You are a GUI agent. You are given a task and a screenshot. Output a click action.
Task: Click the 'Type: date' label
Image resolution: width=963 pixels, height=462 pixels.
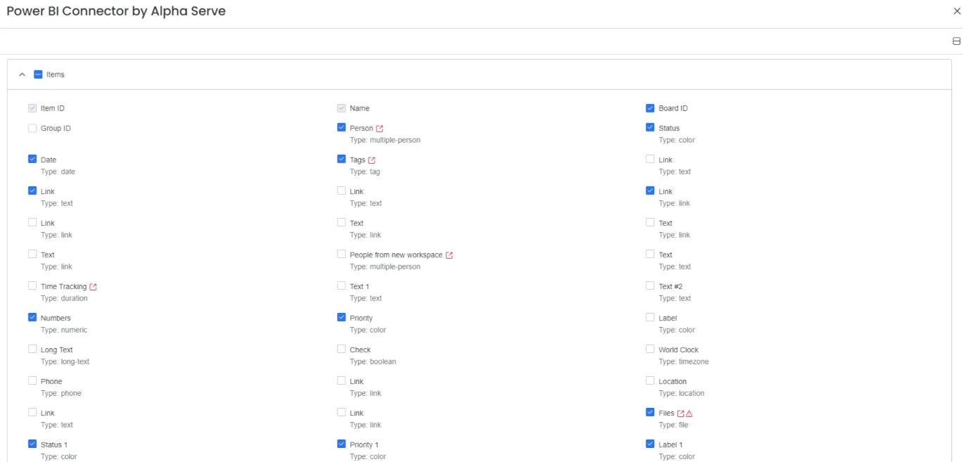coord(58,172)
